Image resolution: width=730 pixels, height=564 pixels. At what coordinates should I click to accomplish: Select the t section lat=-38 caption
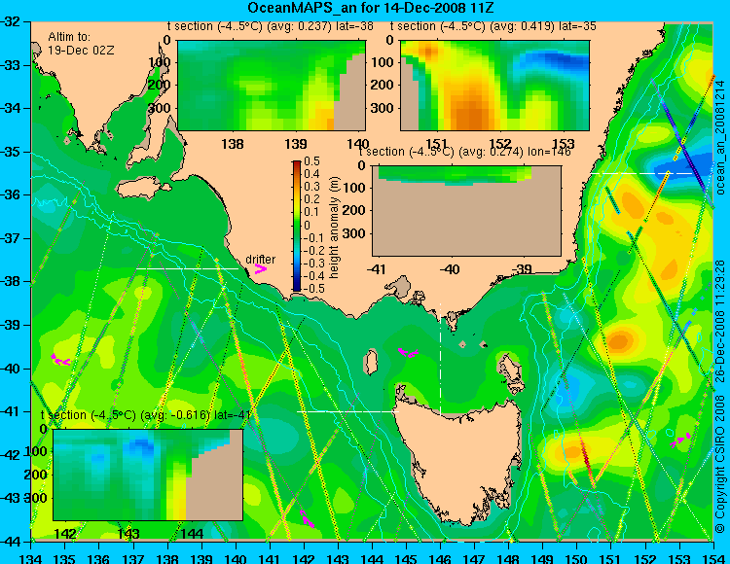[270, 26]
